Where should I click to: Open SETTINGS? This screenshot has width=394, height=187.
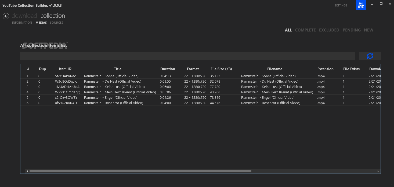pos(341,5)
